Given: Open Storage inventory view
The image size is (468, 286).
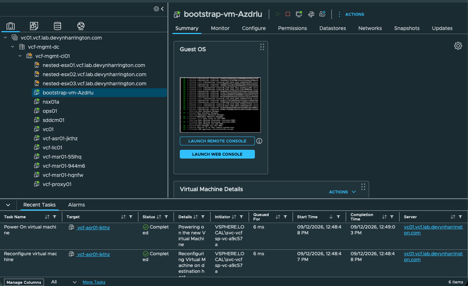Looking at the screenshot, I should pyautogui.click(x=57, y=26).
